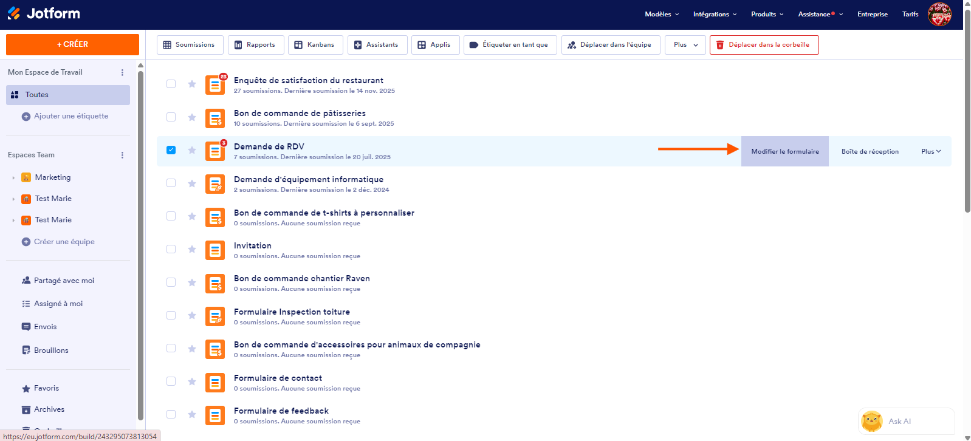Image resolution: width=971 pixels, height=441 pixels.
Task: Click the Bon de commande de pâtisseries form icon
Action: pyautogui.click(x=215, y=118)
